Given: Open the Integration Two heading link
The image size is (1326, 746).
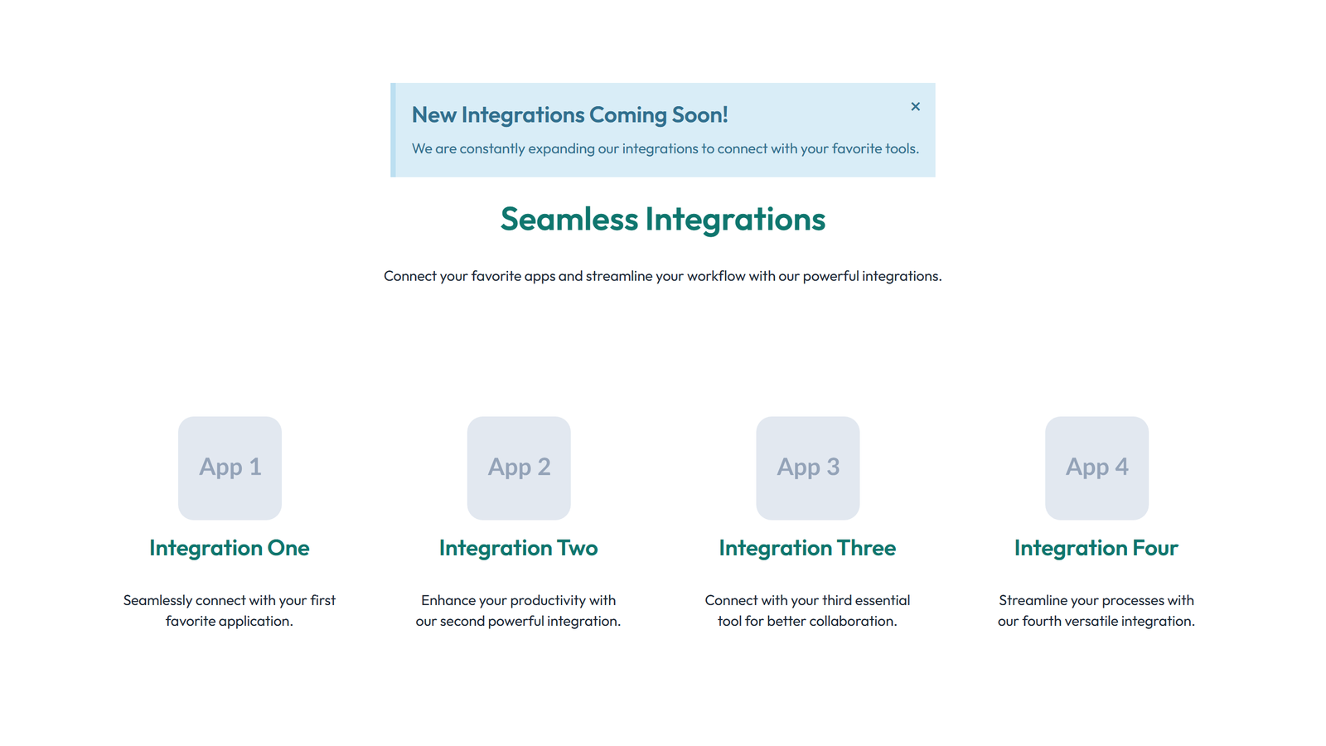Looking at the screenshot, I should pyautogui.click(x=518, y=548).
